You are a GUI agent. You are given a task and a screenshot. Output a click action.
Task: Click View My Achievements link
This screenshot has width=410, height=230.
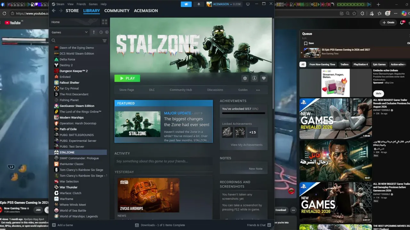click(246, 145)
